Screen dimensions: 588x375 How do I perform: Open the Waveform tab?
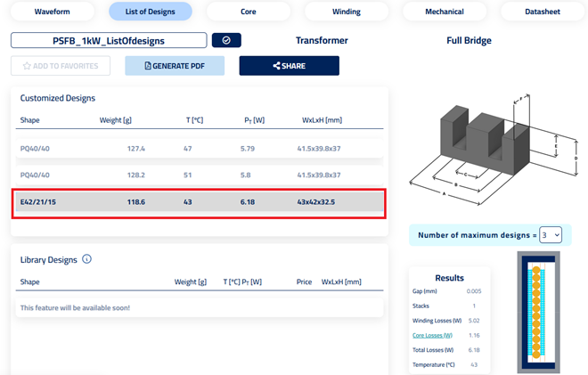click(53, 12)
